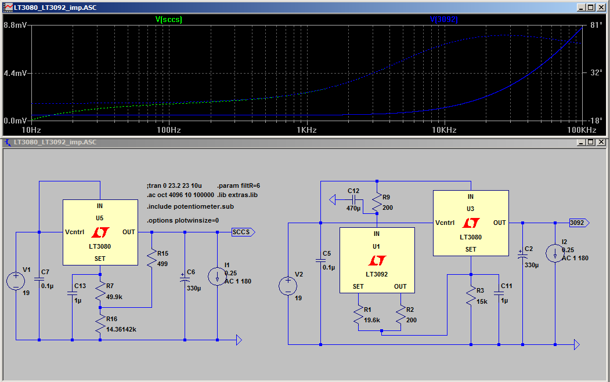Click ground symbol in right circuit
Viewport: 610px width, 382px height.
[577, 345]
